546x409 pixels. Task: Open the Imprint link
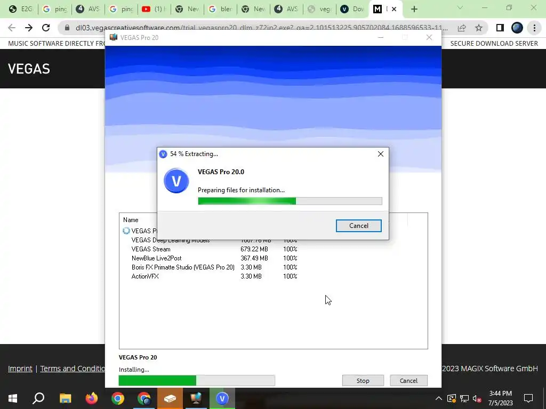(x=20, y=369)
